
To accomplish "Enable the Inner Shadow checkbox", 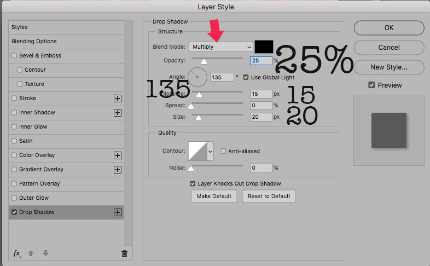I will coord(14,112).
